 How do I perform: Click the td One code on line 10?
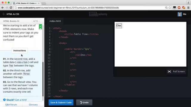(84, 55)
